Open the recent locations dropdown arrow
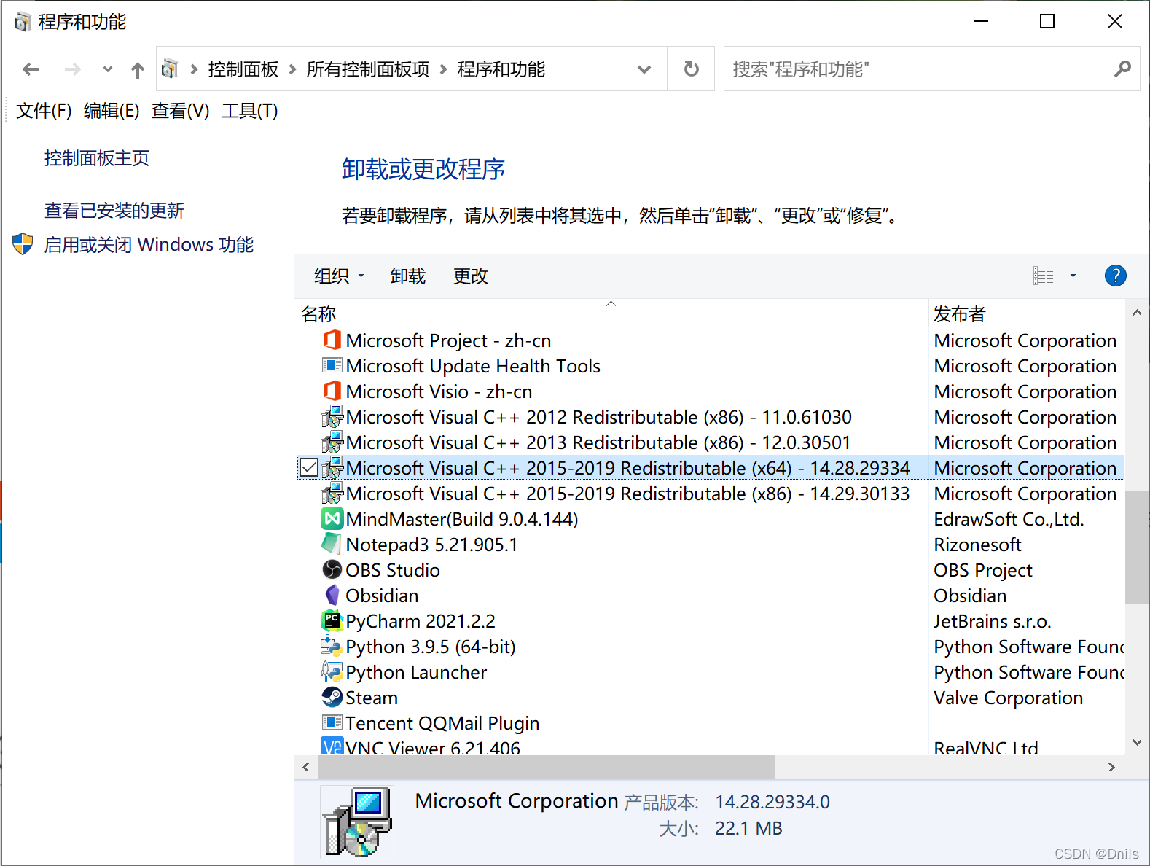1150x866 pixels. click(x=108, y=69)
